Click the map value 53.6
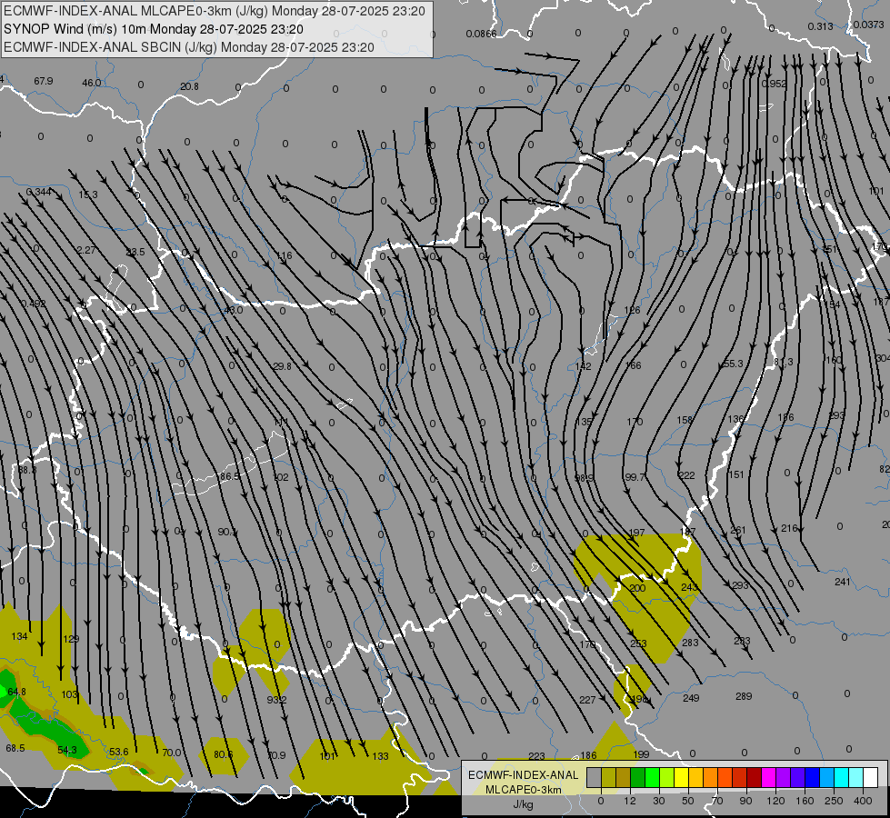The width and height of the screenshot is (890, 818). [x=118, y=752]
